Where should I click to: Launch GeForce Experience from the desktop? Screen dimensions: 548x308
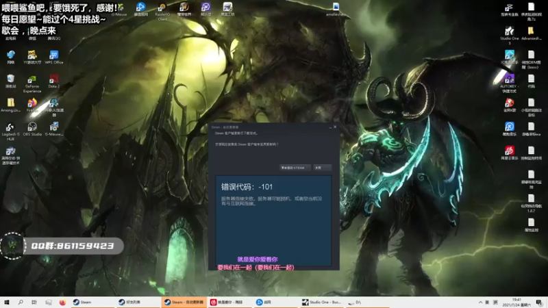click(32, 84)
